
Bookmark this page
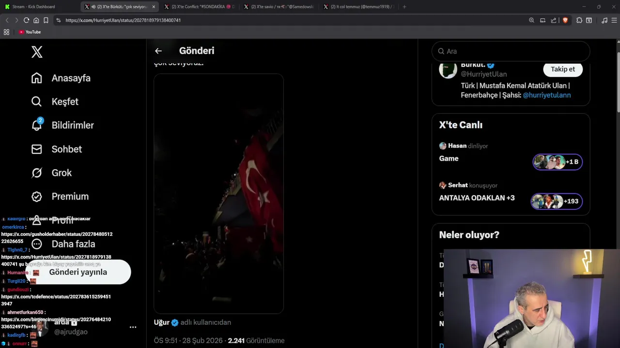click(x=46, y=20)
